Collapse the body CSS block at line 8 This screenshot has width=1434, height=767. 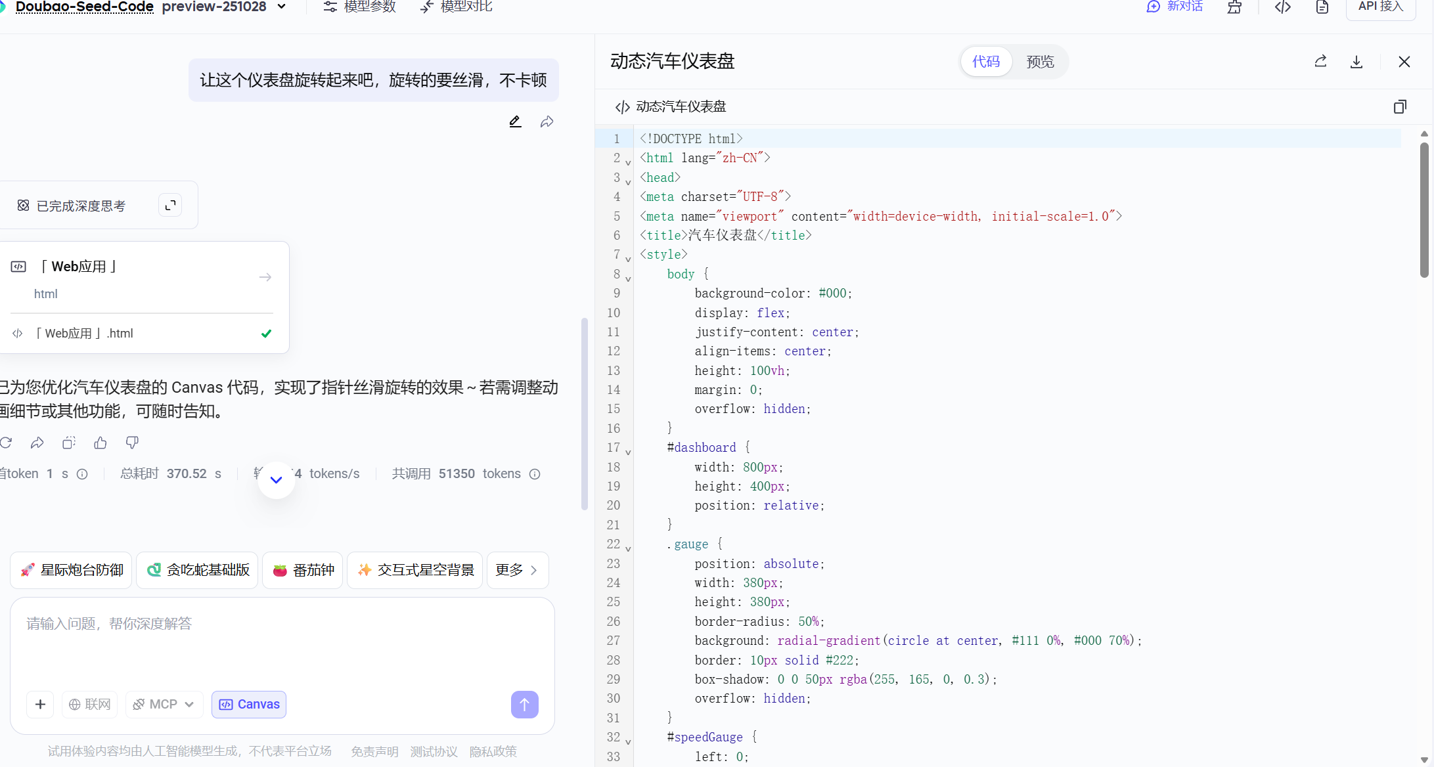click(x=628, y=278)
